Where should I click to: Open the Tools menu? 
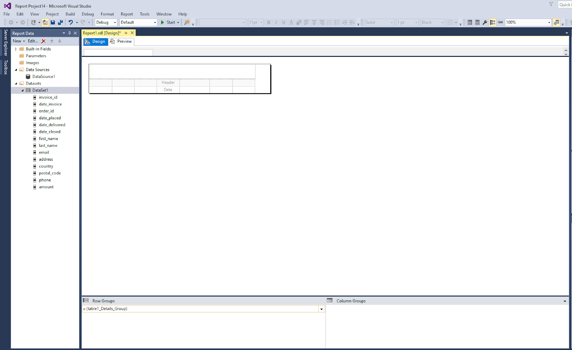point(145,14)
